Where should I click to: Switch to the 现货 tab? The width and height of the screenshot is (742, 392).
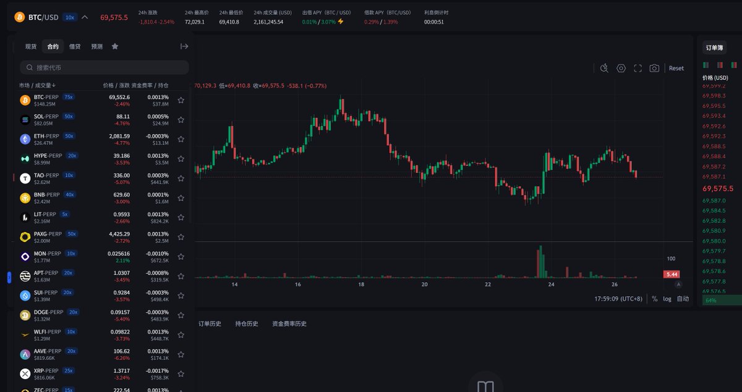click(31, 46)
